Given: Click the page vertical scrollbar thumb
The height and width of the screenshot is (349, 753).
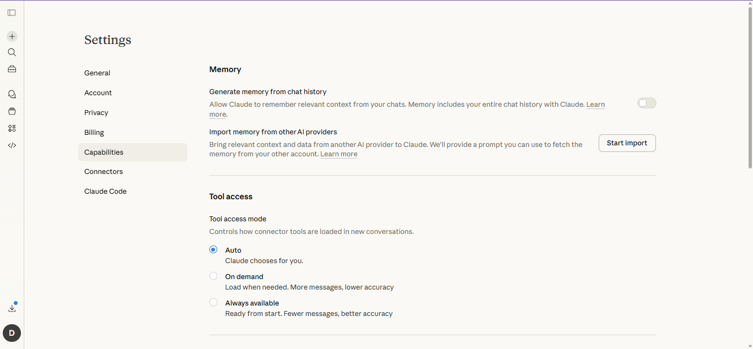Looking at the screenshot, I should (x=750, y=88).
